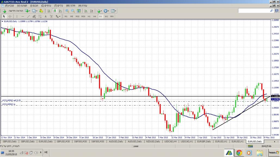The height and width of the screenshot is (157, 280).
Task: Select the crosshair cursor tool
Action: point(10,16)
